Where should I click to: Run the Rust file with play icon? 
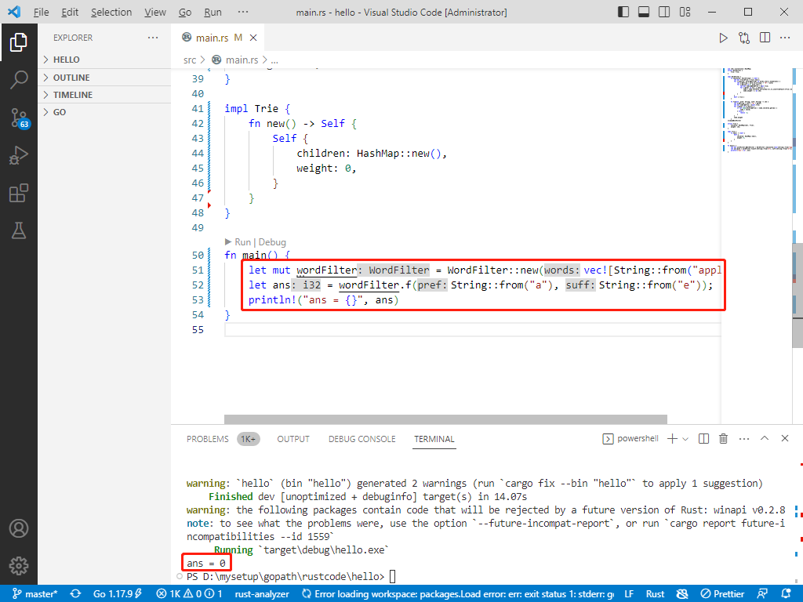pyautogui.click(x=723, y=38)
